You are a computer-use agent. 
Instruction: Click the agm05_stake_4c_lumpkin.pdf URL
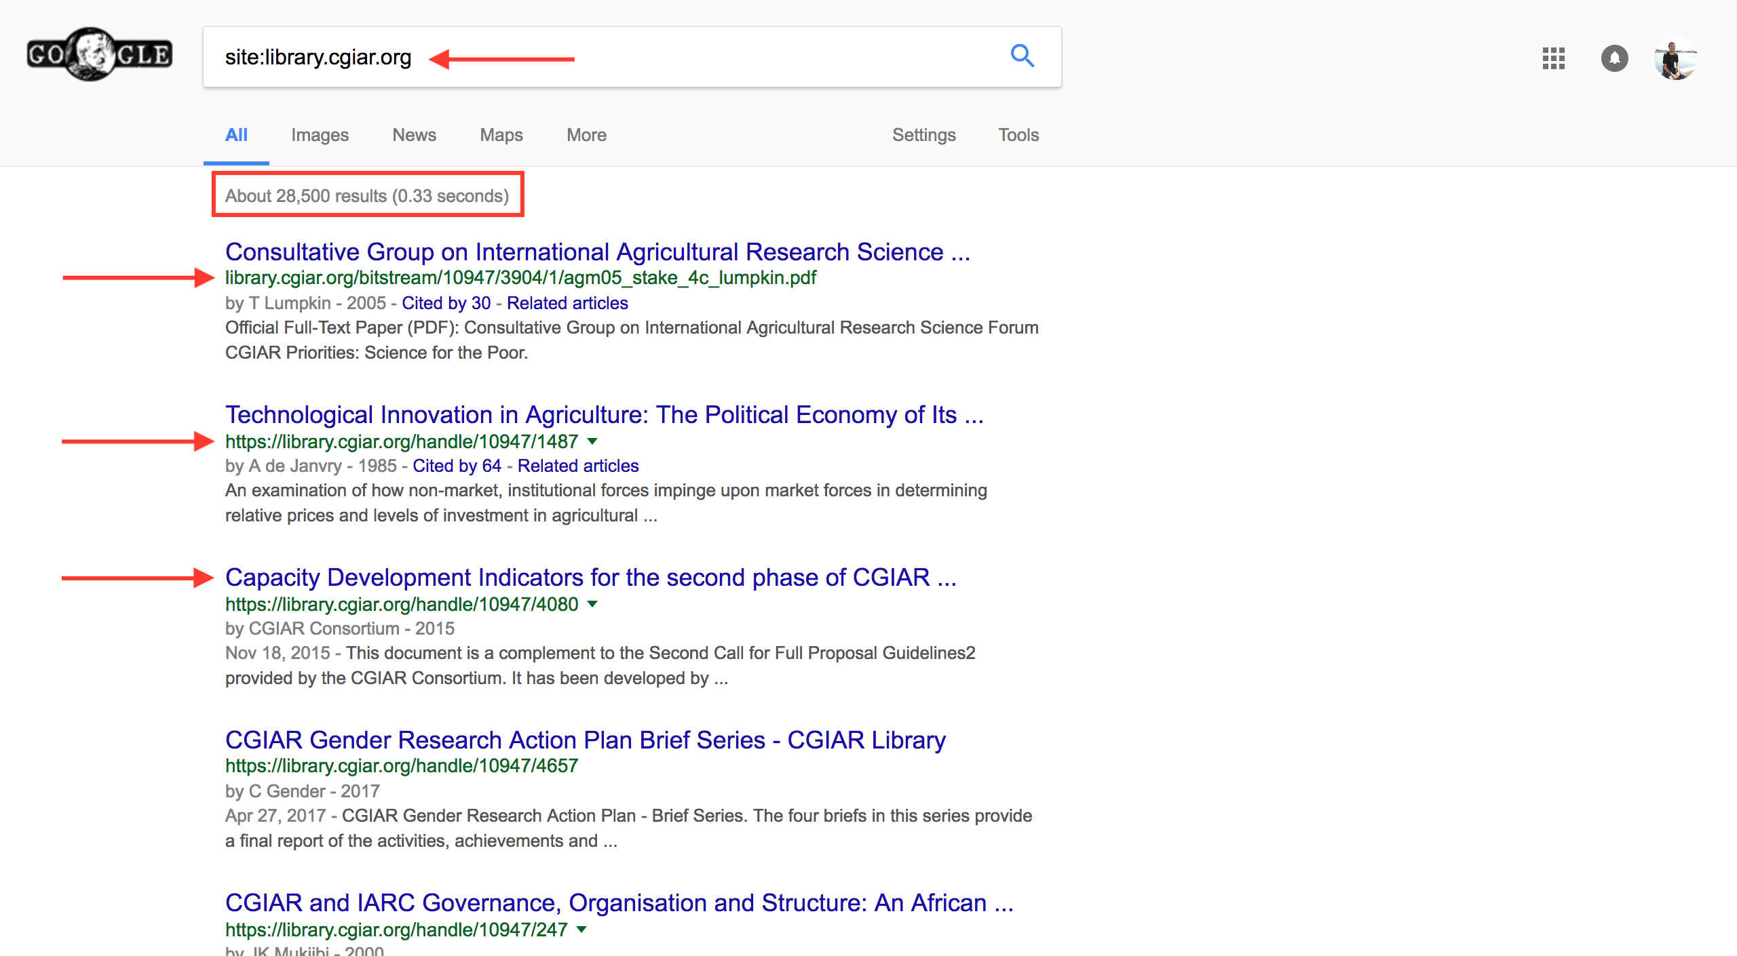coord(520,278)
